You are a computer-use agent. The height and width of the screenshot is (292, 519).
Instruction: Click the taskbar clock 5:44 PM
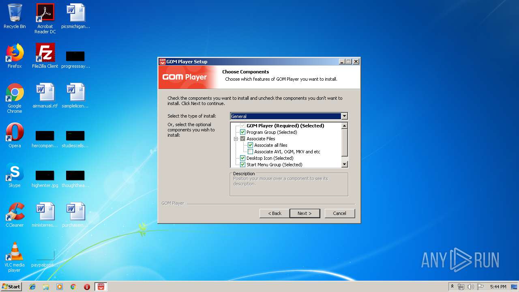(x=498, y=287)
